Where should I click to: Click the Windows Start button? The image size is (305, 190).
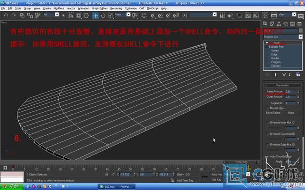[12, 187]
